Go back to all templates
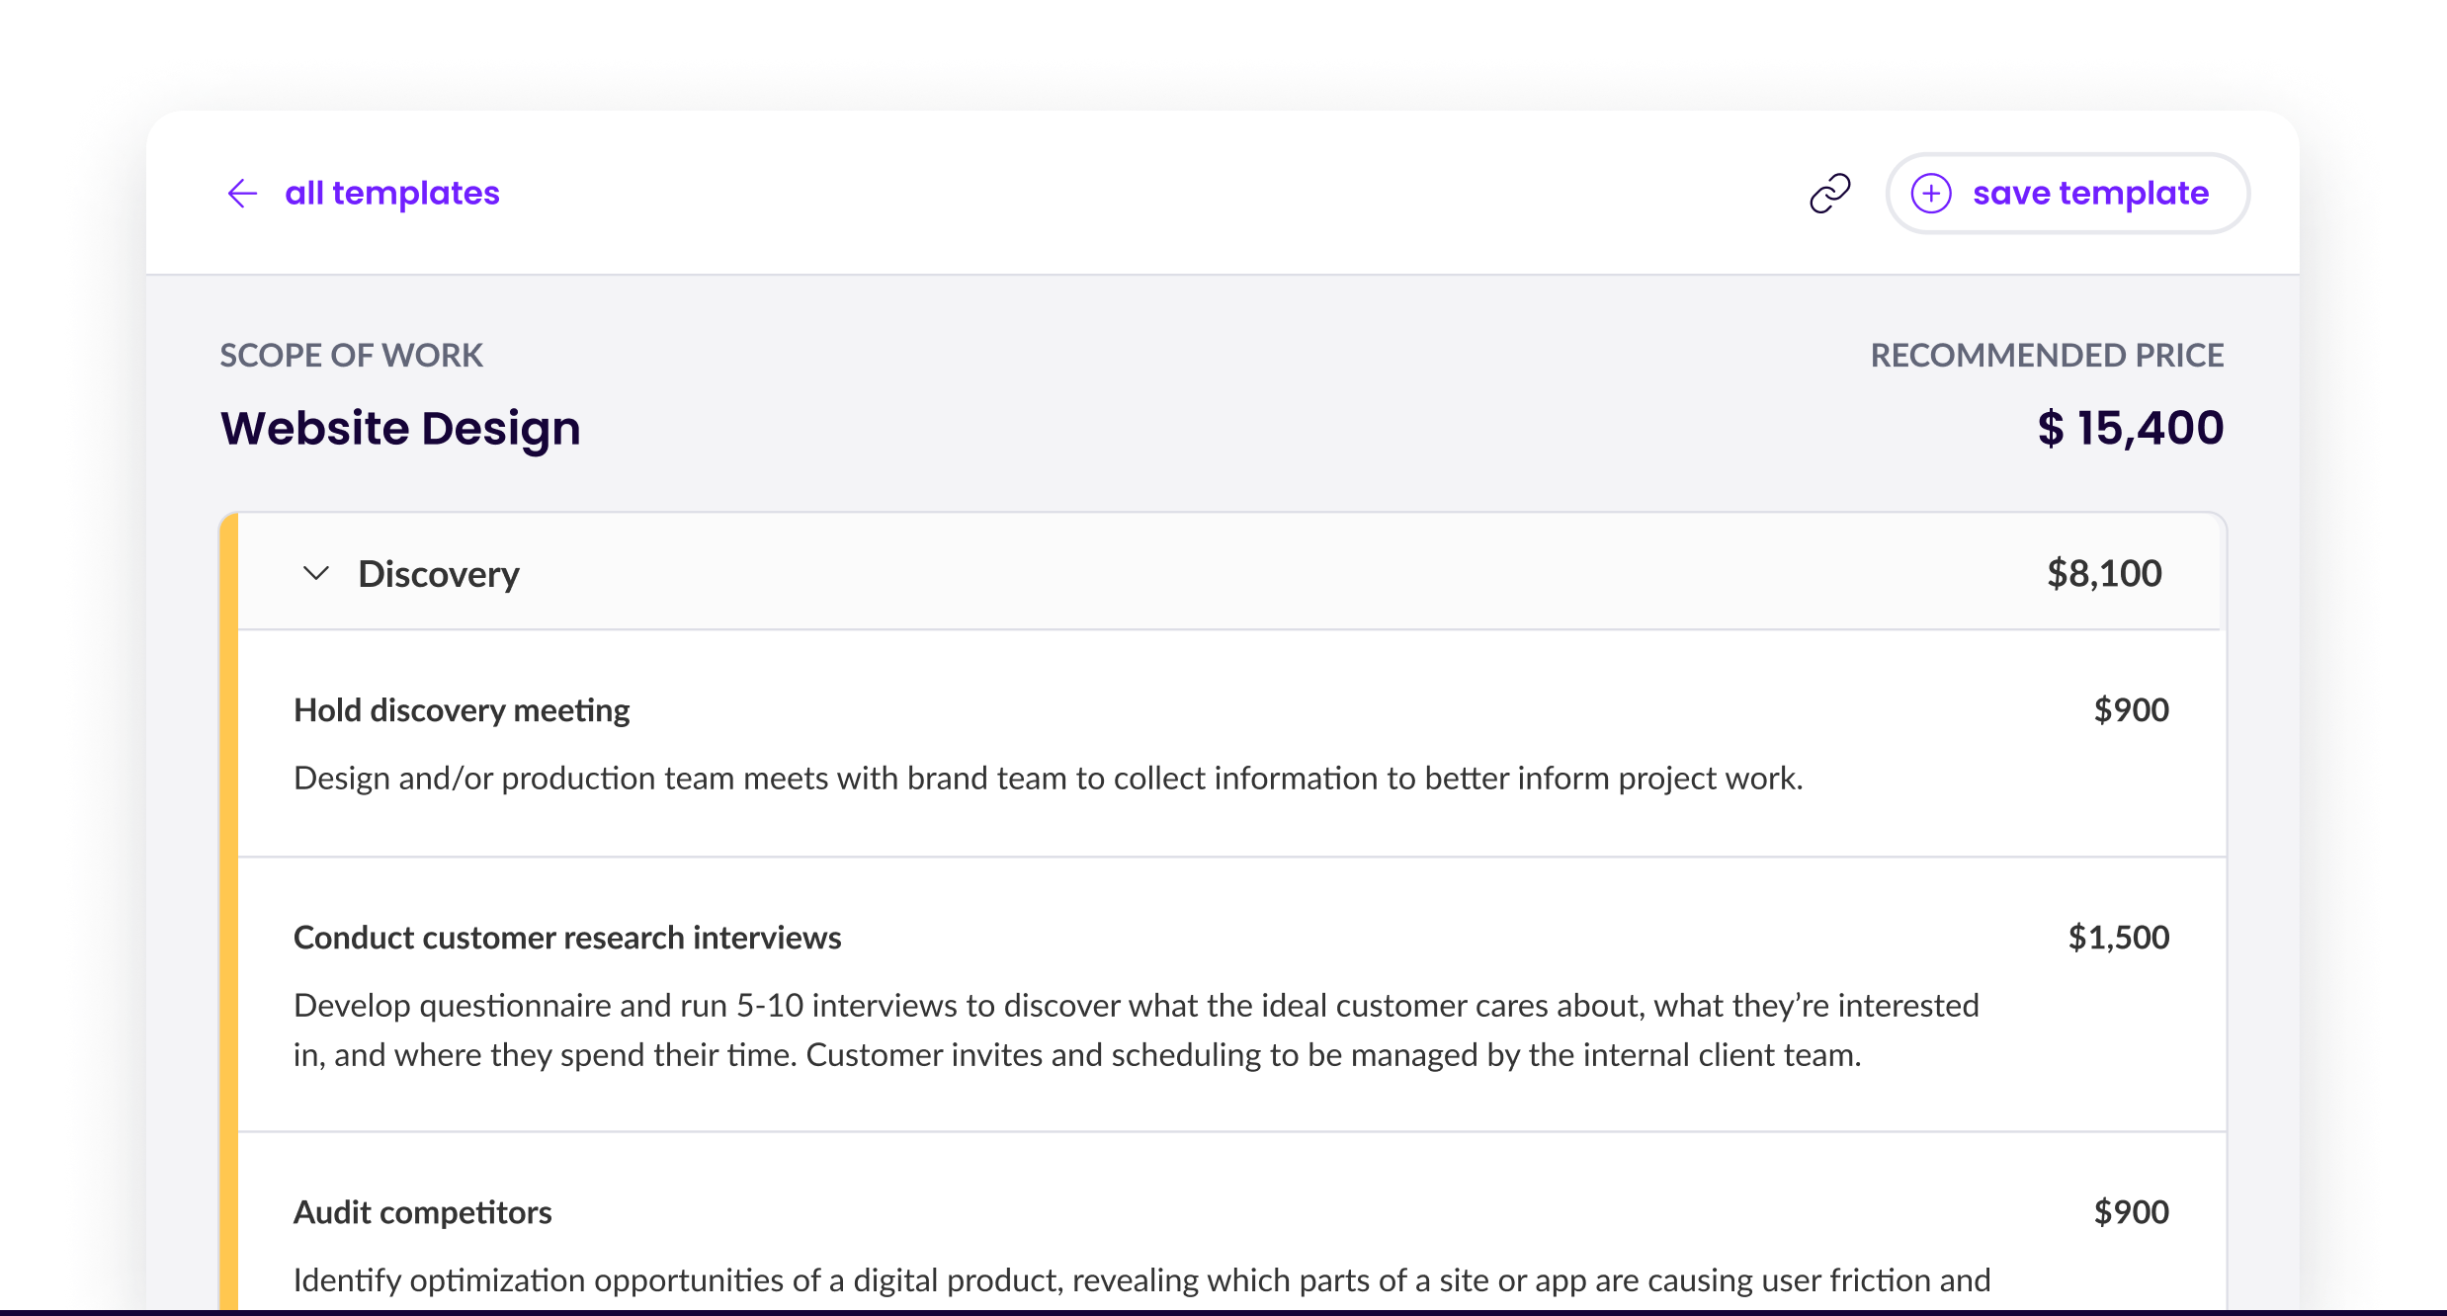The image size is (2447, 1316). coord(391,194)
